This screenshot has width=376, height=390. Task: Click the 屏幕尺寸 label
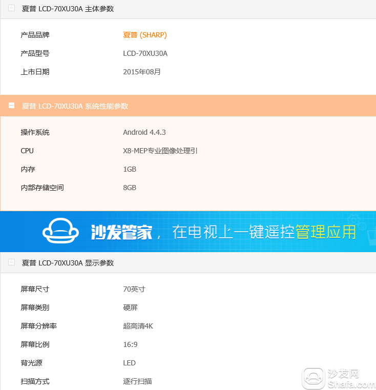pos(35,289)
